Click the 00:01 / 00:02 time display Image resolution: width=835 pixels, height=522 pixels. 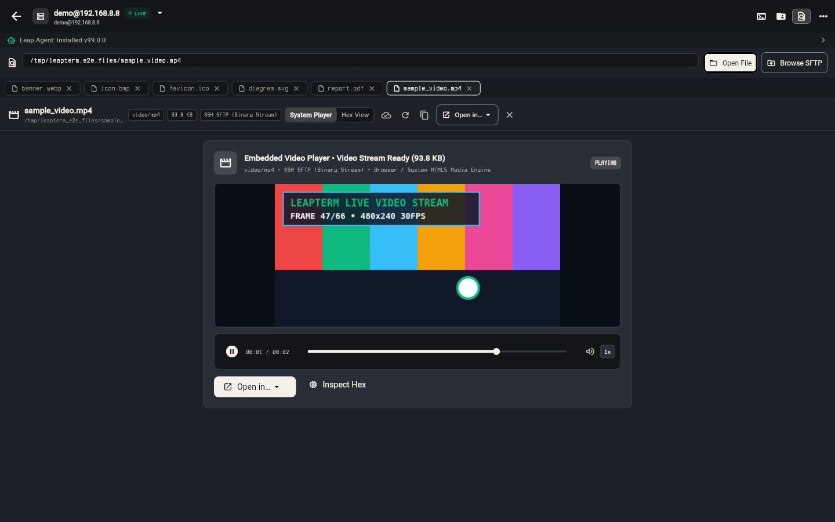coord(267,352)
